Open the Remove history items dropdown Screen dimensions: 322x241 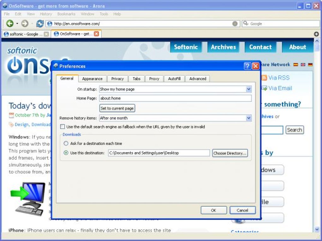(249, 118)
